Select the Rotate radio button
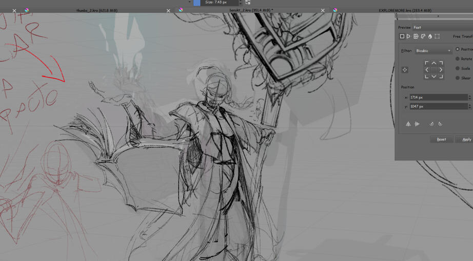Image resolution: width=473 pixels, height=261 pixels. click(458, 59)
